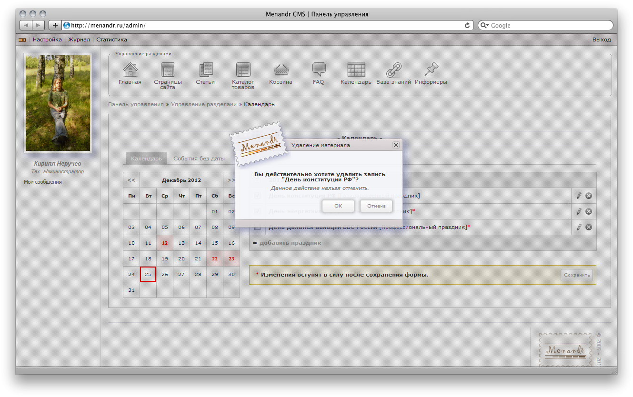Image resolution: width=633 pixels, height=397 pixels.
Task: Select December 01 in the calendar
Action: pos(215,212)
